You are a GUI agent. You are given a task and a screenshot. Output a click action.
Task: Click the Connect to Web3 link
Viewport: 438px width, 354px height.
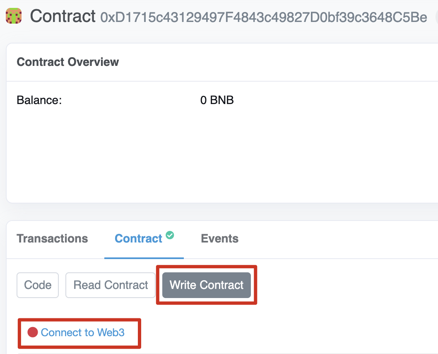coord(82,332)
